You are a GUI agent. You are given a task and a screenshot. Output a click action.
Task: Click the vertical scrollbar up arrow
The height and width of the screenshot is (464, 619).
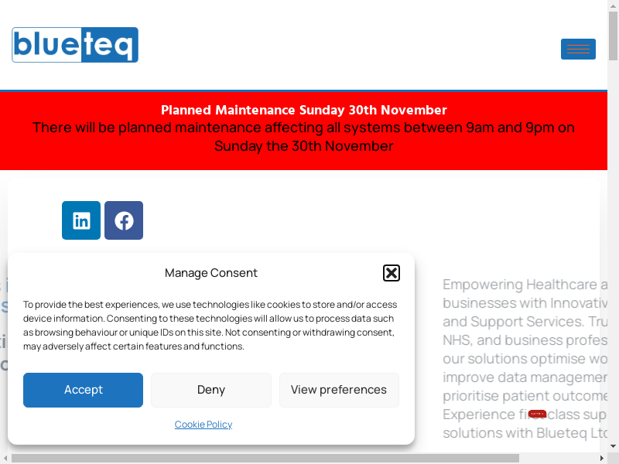pyautogui.click(x=613, y=5)
